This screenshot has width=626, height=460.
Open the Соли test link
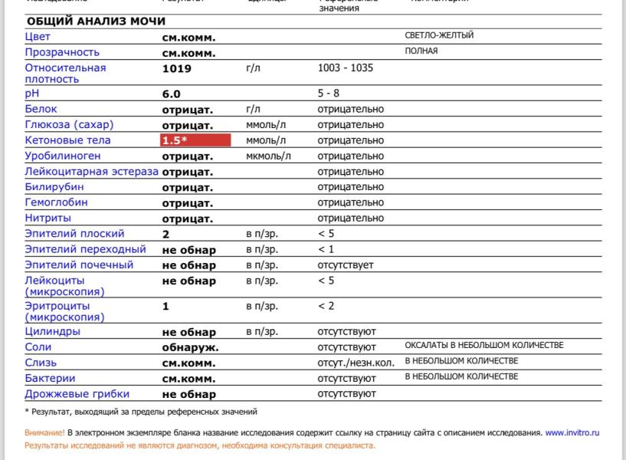point(38,347)
